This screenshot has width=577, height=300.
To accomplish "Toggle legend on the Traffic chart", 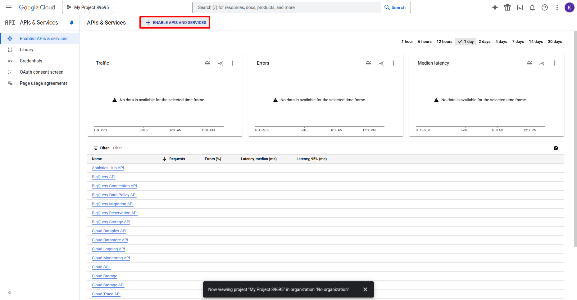I will pos(208,63).
